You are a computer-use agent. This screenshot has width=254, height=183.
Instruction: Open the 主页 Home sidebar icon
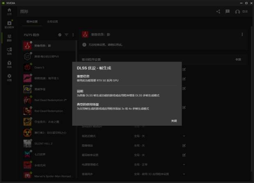(9, 11)
